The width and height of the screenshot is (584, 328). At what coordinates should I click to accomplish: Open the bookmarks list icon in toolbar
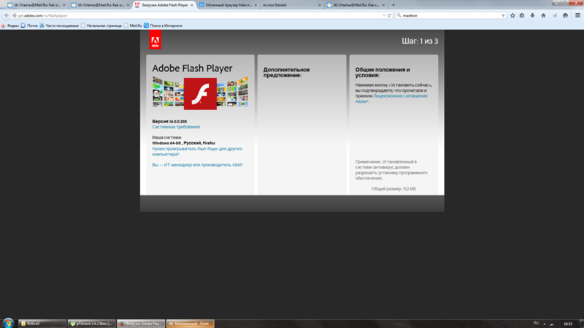coord(522,15)
